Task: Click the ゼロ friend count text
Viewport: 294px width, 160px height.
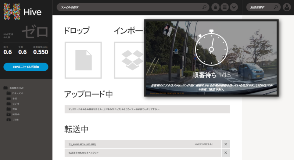Action: (35, 32)
